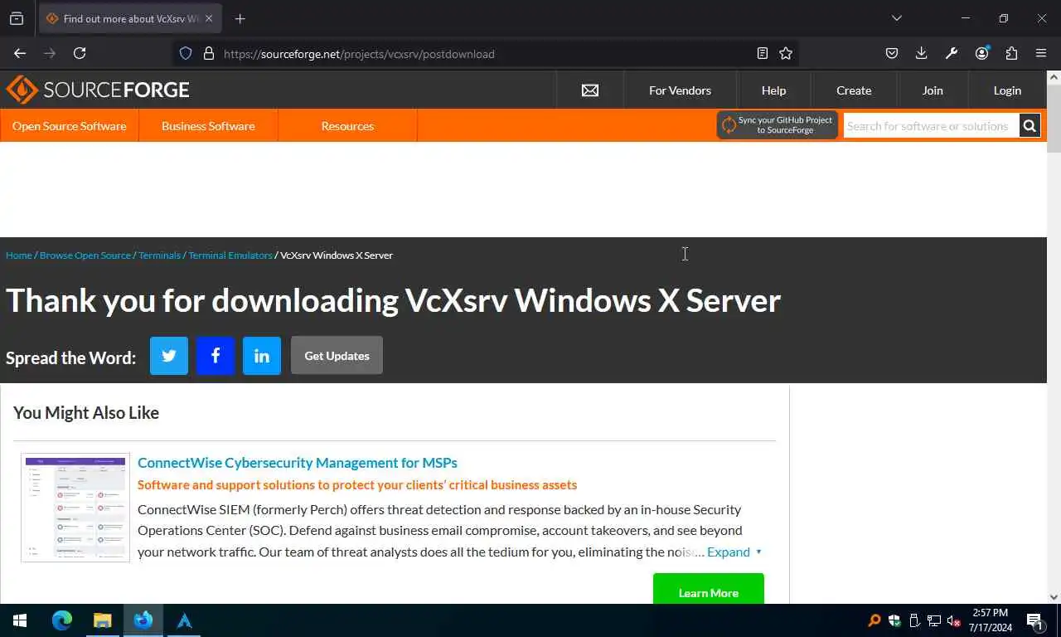
Task: Click the muted volume tray icon
Action: [954, 620]
